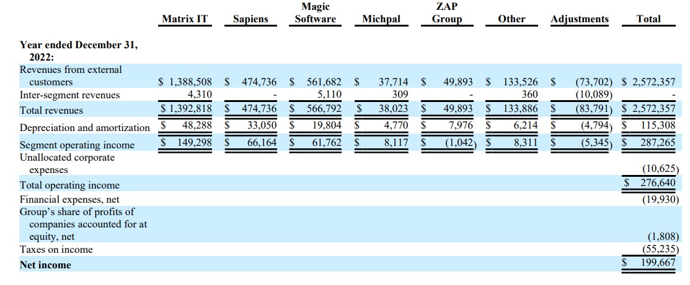This screenshot has height=285, width=690.
Task: Select the Group's share of profits label
Action: [x=84, y=224]
